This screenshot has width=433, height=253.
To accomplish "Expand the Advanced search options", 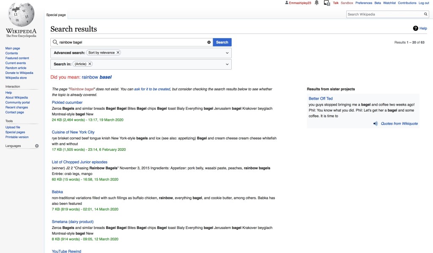I will point(227,53).
